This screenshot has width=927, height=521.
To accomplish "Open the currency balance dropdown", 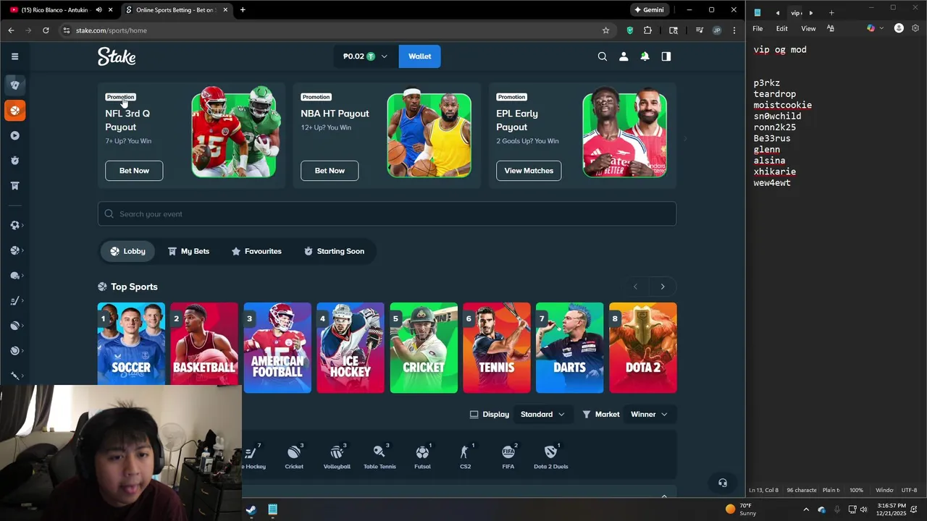I will click(366, 56).
